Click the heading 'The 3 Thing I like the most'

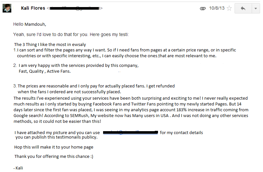click(x=50, y=44)
